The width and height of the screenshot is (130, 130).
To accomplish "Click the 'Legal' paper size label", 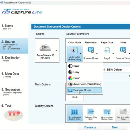I will point(107,58).
